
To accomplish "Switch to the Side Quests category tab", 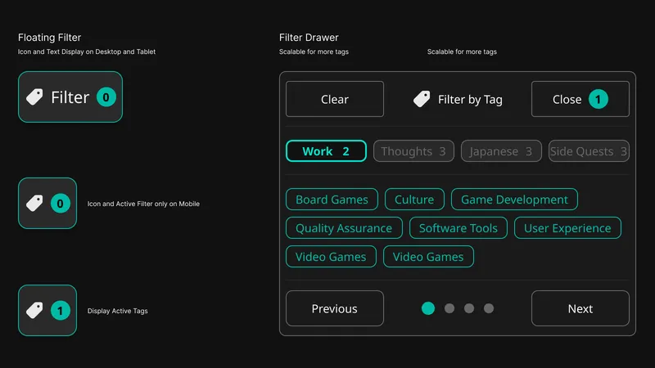I will (589, 151).
